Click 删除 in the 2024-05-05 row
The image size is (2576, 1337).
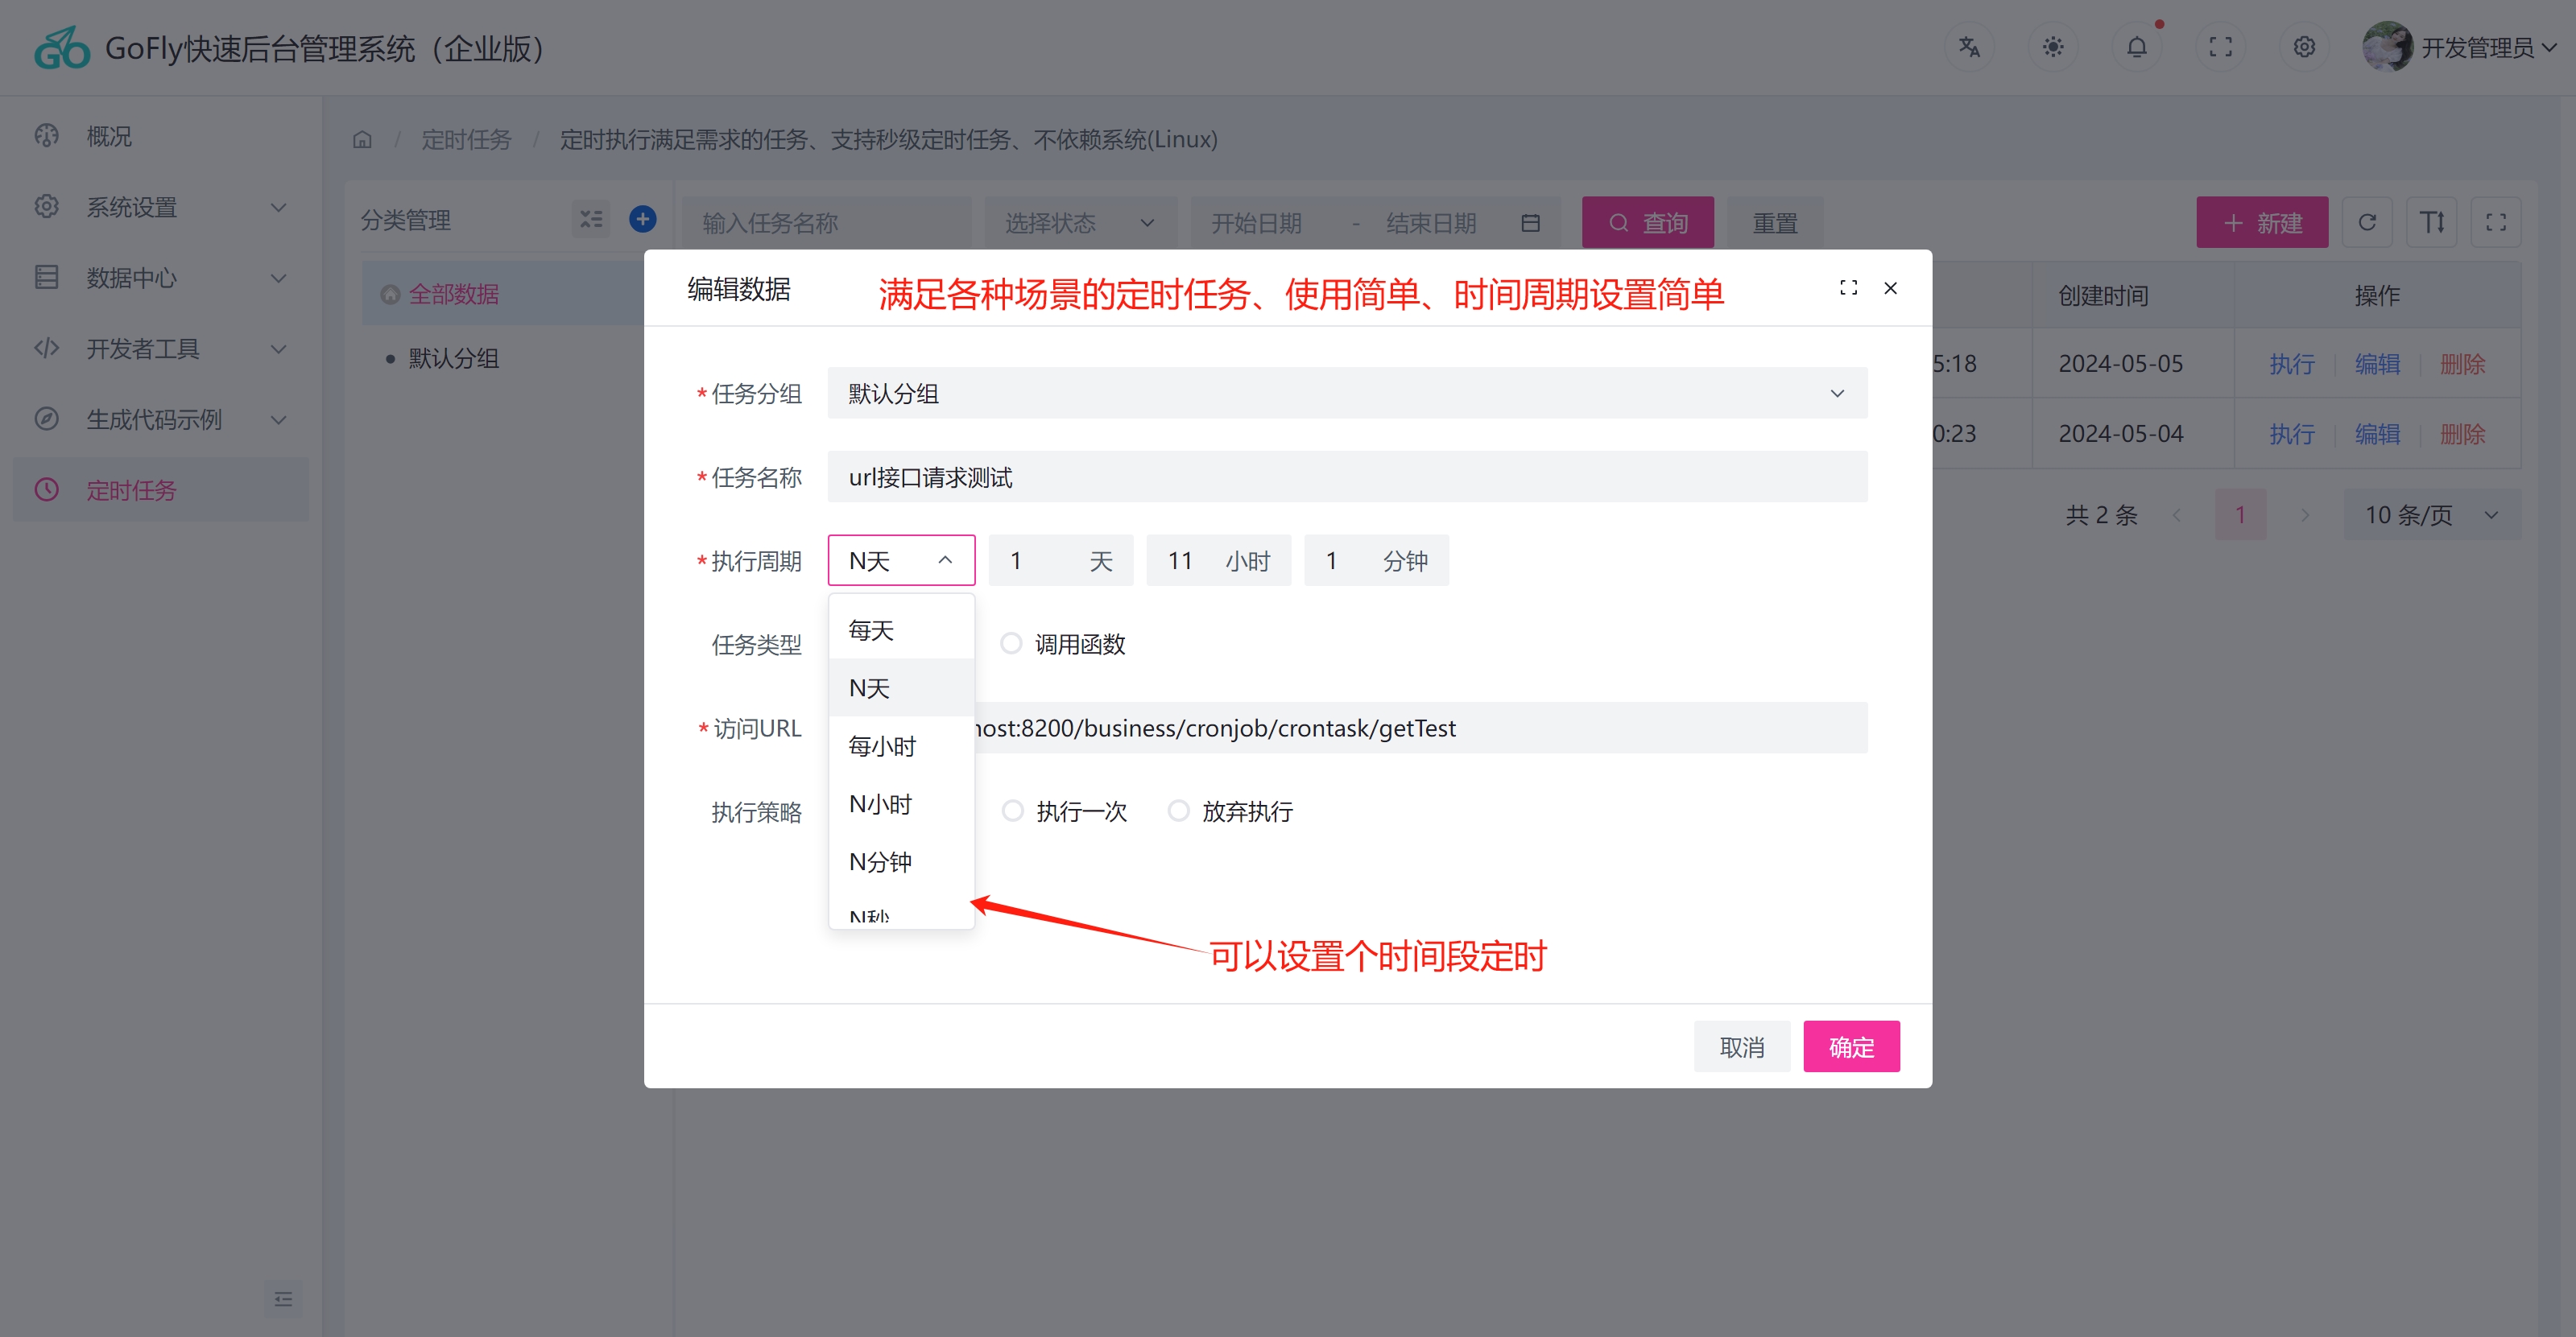(2462, 364)
